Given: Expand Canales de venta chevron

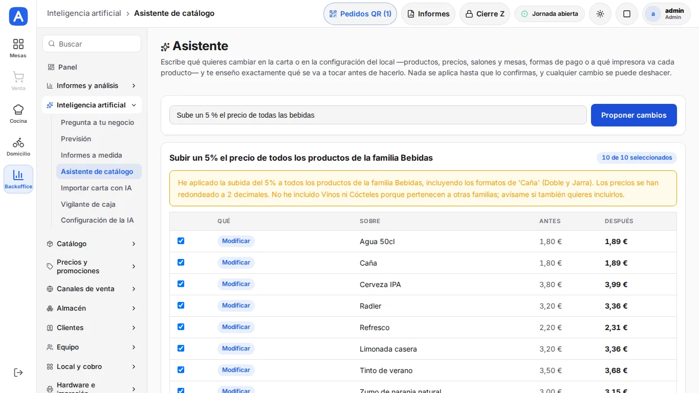Looking at the screenshot, I should click(134, 289).
